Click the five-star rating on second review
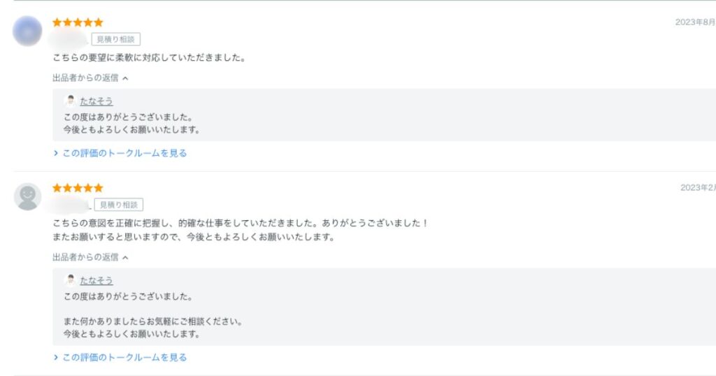The width and height of the screenshot is (716, 376). pos(78,188)
